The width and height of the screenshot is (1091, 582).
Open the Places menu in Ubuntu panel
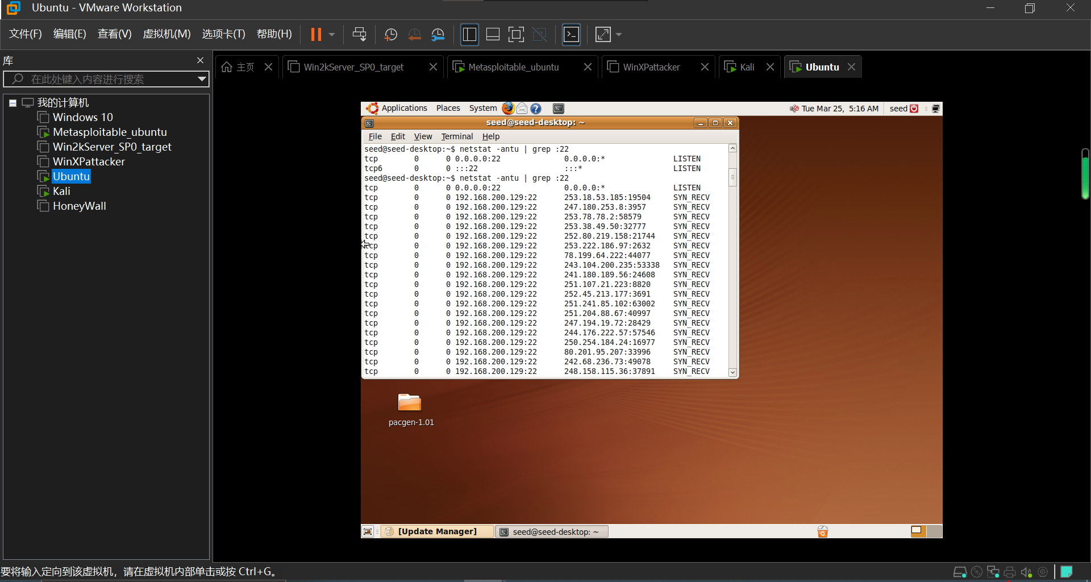click(448, 108)
